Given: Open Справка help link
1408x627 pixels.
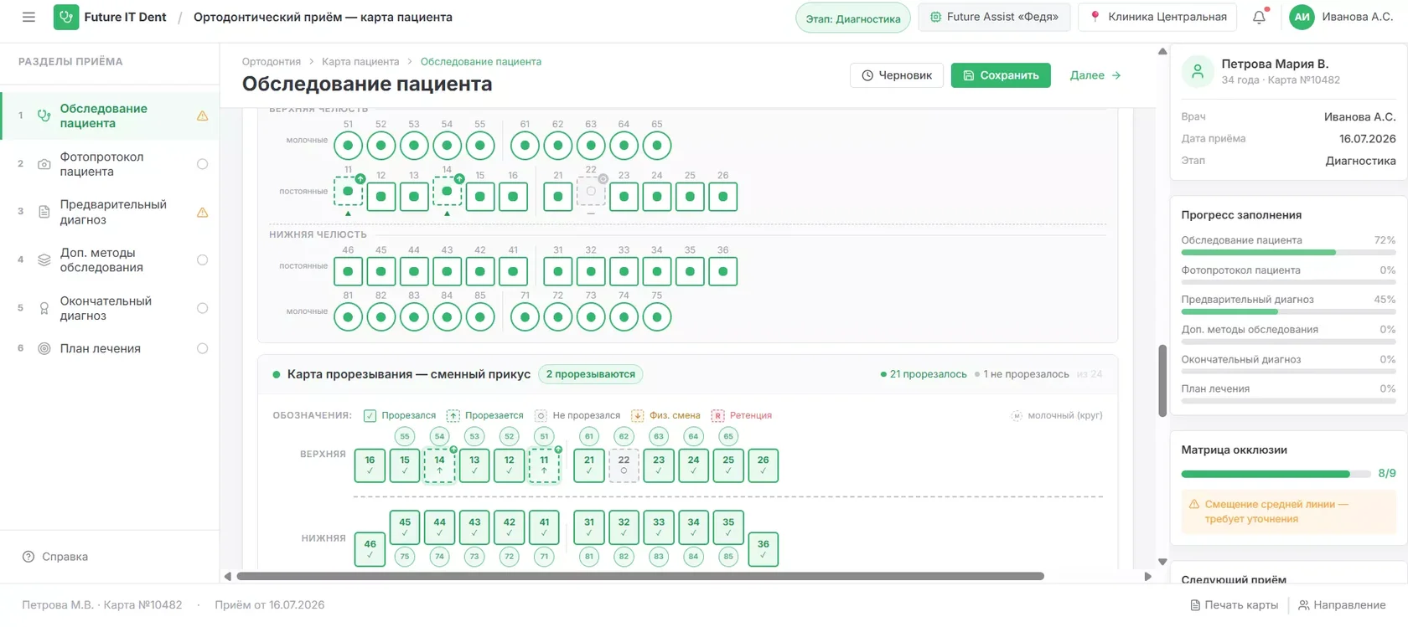Looking at the screenshot, I should click(55, 557).
